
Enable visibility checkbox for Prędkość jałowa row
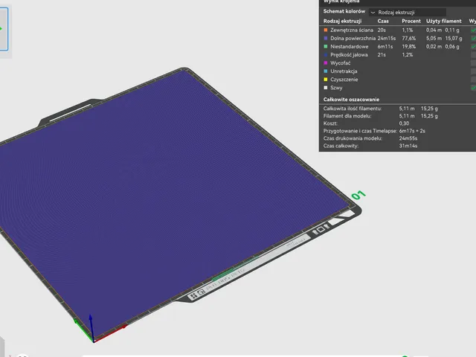pyautogui.click(x=473, y=54)
